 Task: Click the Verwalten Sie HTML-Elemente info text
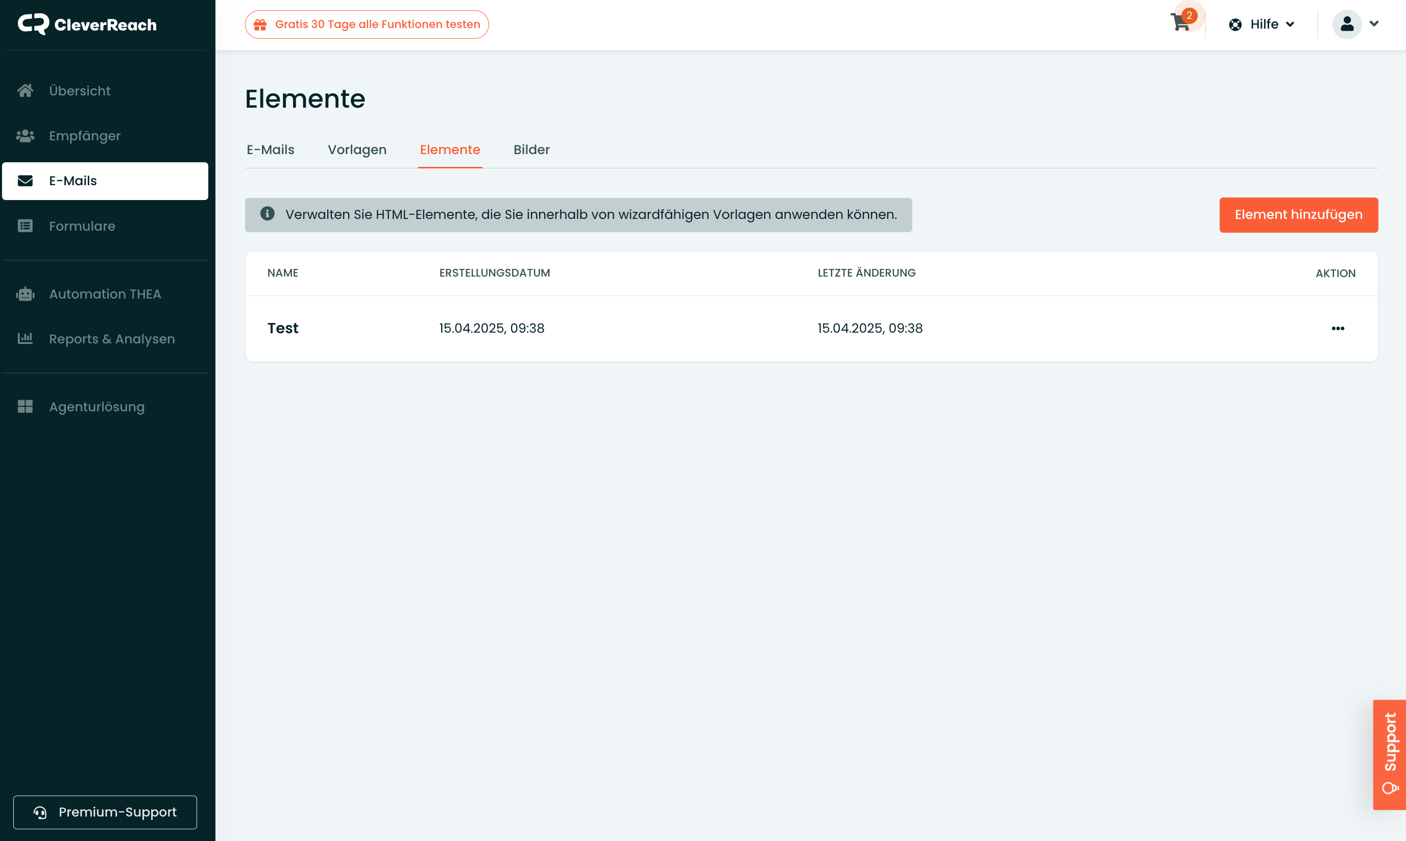pos(591,215)
